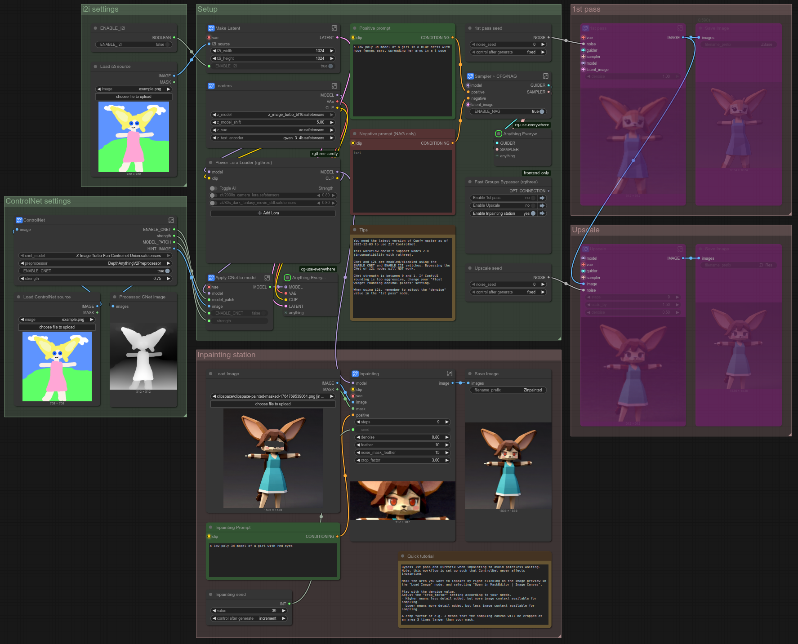Click the green Anything Everywhere icon near MODEL/VAE/CLIP
Image resolution: width=798 pixels, height=644 pixels.
pyautogui.click(x=288, y=278)
